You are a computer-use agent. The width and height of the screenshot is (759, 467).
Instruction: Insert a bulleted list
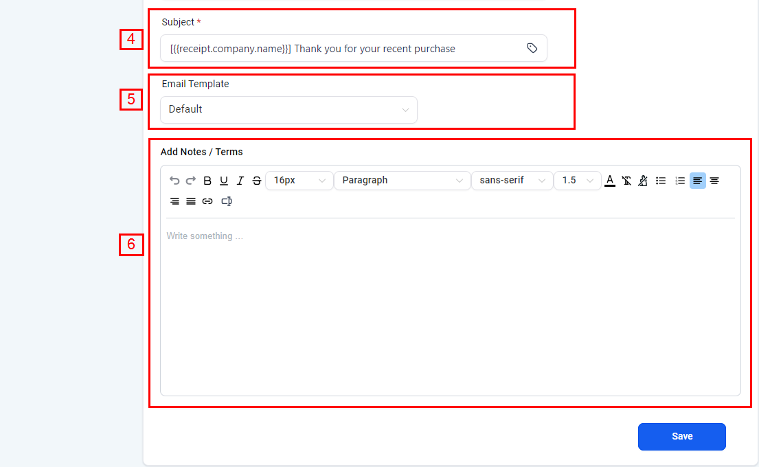pos(661,181)
